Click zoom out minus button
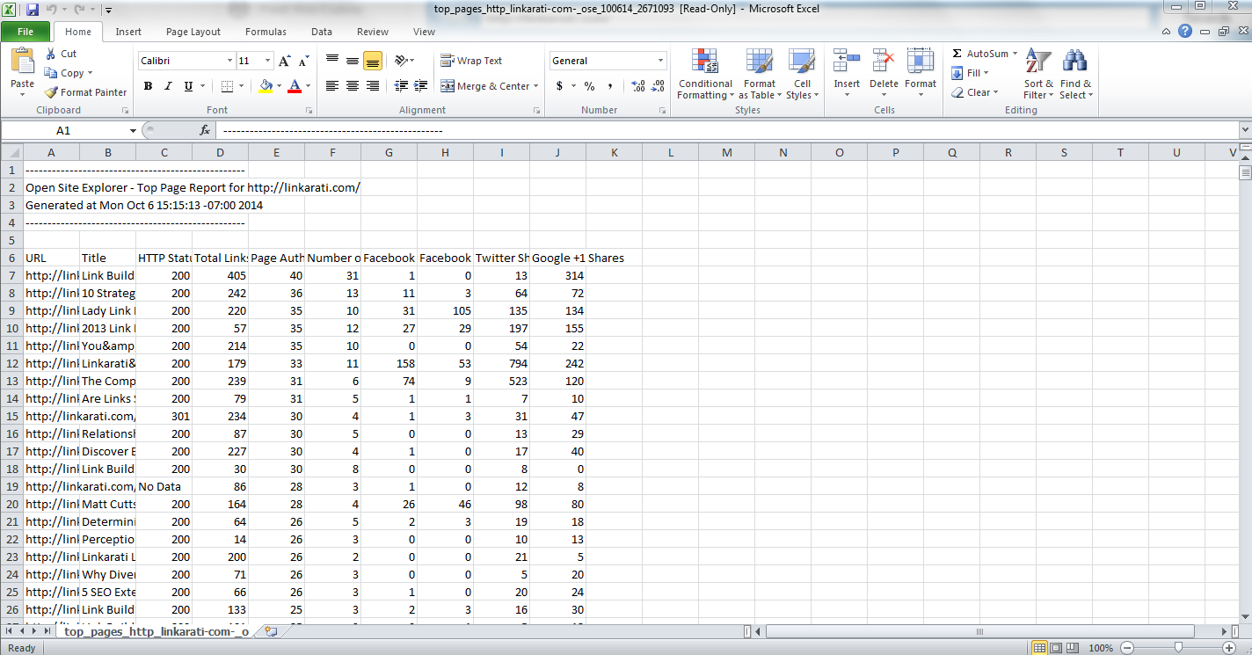The width and height of the screenshot is (1252, 655). click(x=1126, y=648)
